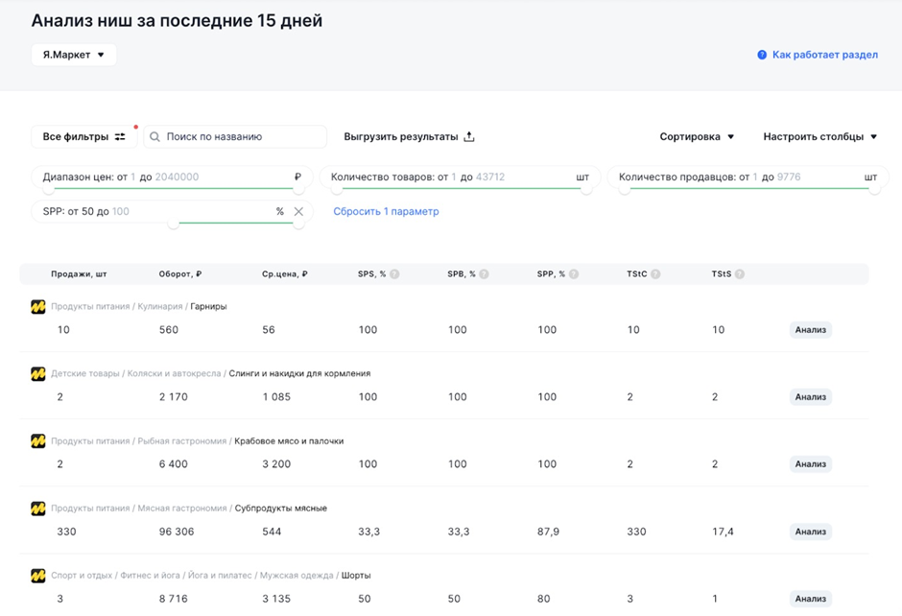Viewport: 902px width, 616px height.
Task: Click the TStC help question icon
Action: [x=655, y=273]
